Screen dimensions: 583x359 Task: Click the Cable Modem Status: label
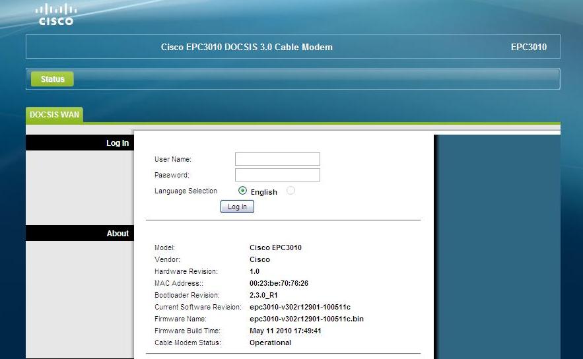click(188, 343)
